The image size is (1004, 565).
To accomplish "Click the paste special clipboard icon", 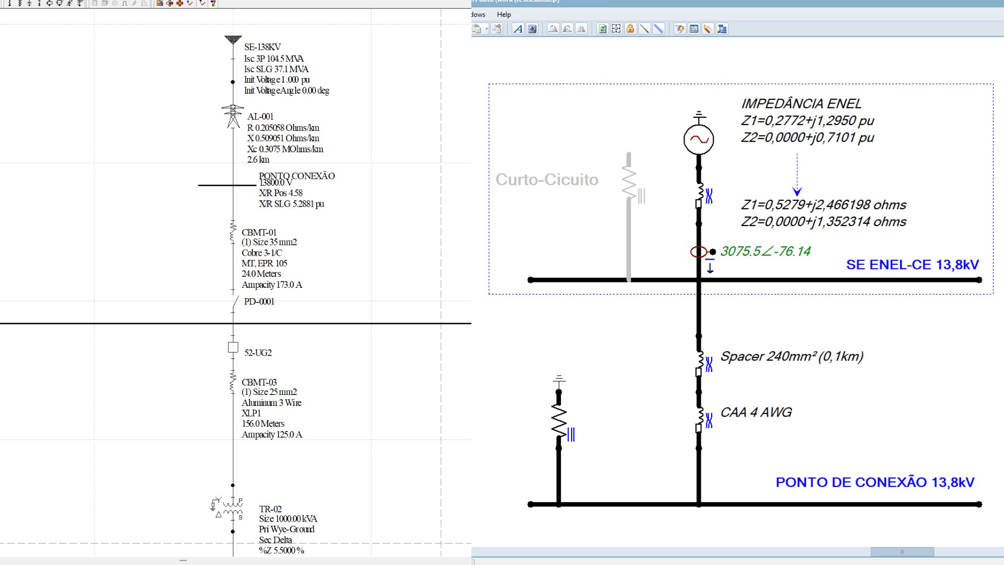I will [496, 29].
